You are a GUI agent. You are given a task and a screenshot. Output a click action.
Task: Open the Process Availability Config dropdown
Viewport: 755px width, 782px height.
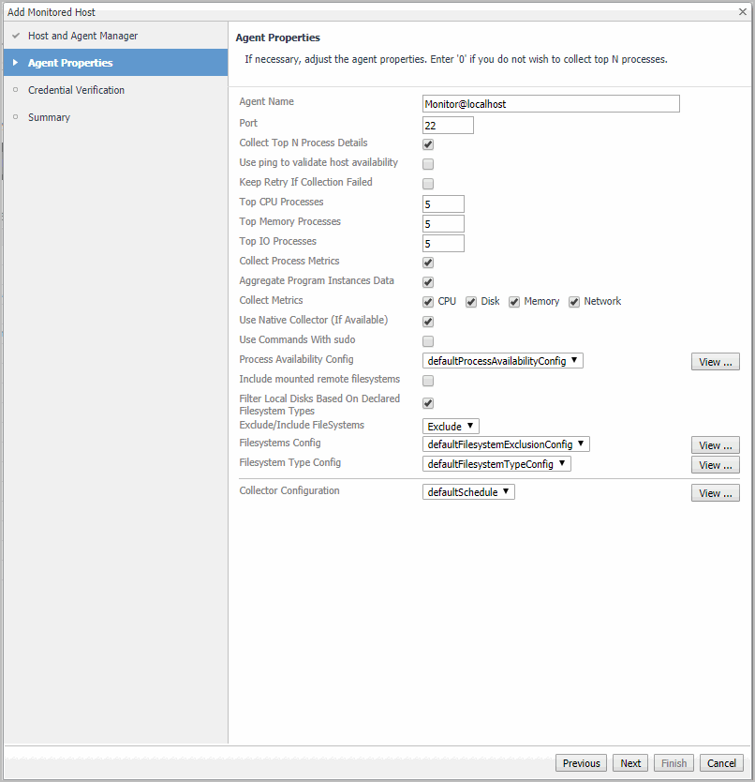[x=503, y=360]
